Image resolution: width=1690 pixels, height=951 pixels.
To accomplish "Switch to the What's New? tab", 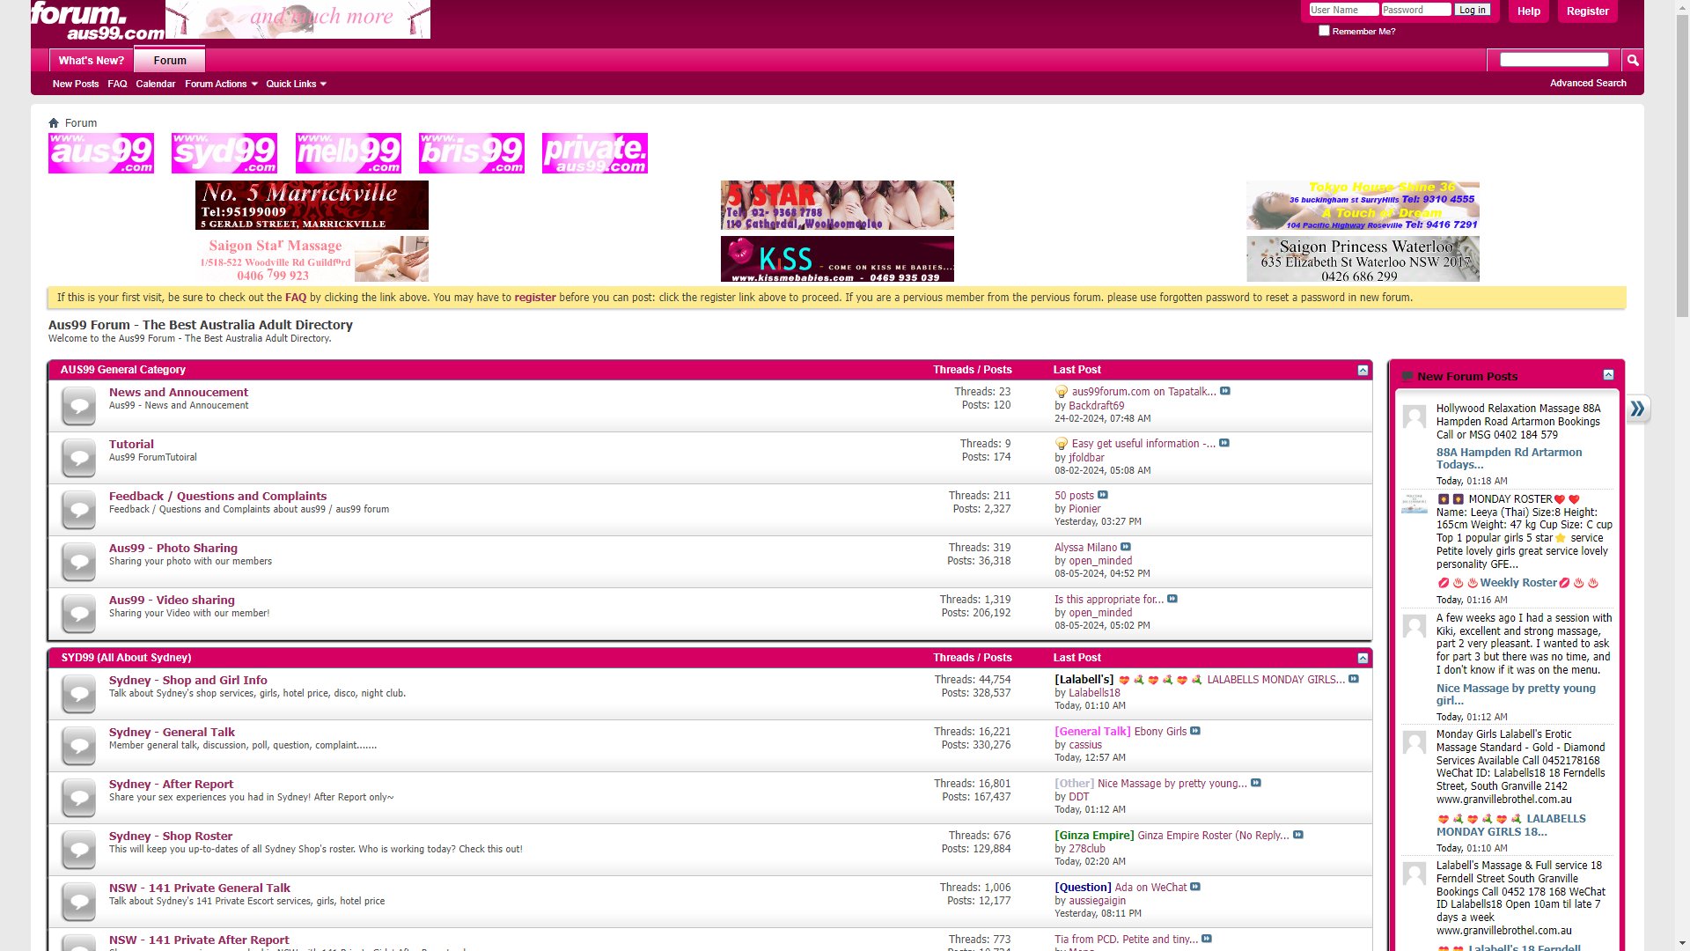I will tap(91, 60).
